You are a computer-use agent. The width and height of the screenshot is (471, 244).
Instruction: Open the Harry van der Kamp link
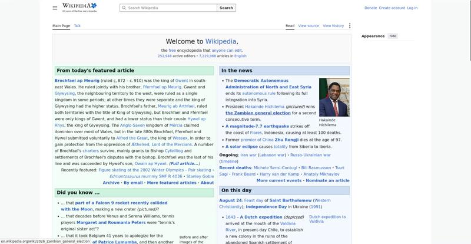pyautogui.click(x=279, y=174)
